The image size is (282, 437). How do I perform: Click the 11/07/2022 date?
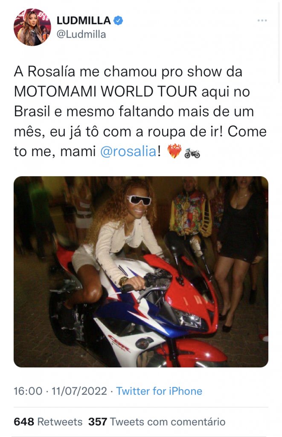click(x=79, y=391)
